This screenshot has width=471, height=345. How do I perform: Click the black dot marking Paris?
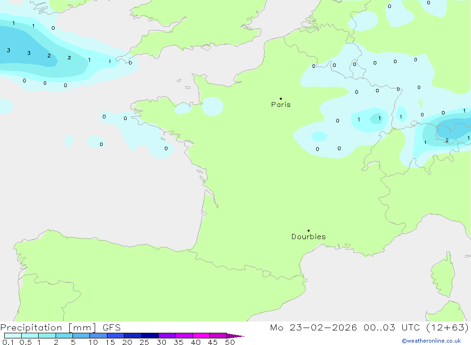coord(281,98)
